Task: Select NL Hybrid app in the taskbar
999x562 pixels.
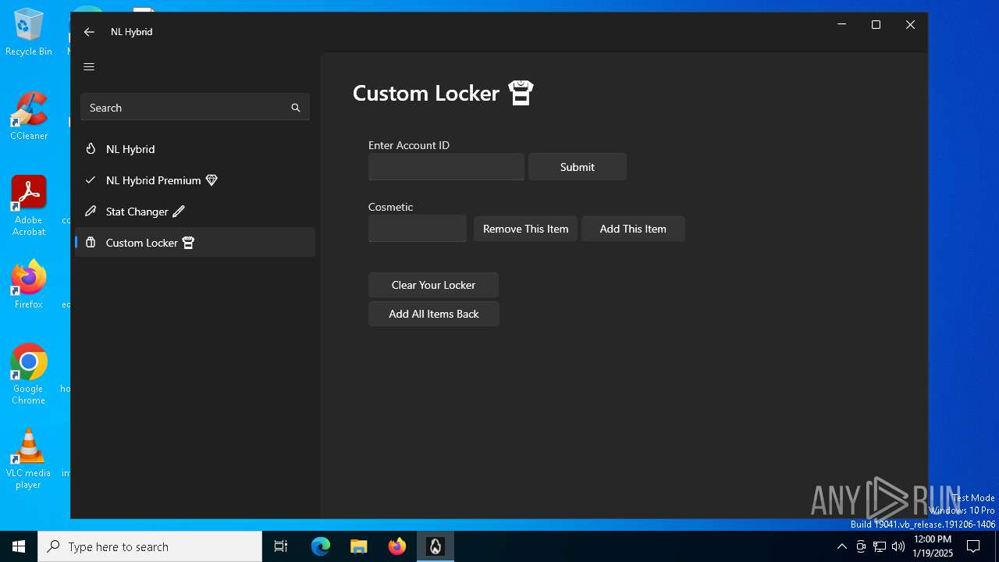Action: pos(436,546)
